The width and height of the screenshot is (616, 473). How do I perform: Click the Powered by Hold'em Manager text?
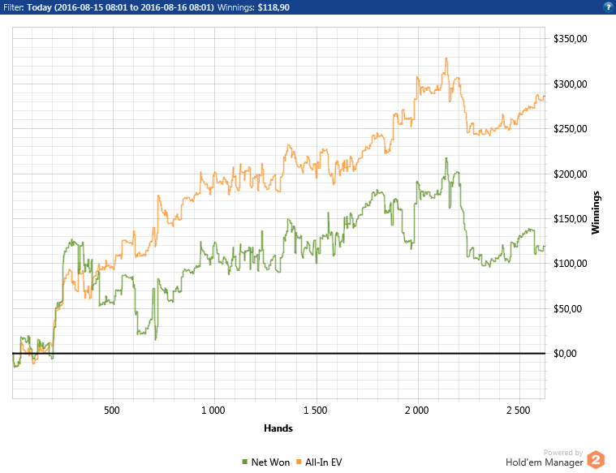tap(545, 458)
